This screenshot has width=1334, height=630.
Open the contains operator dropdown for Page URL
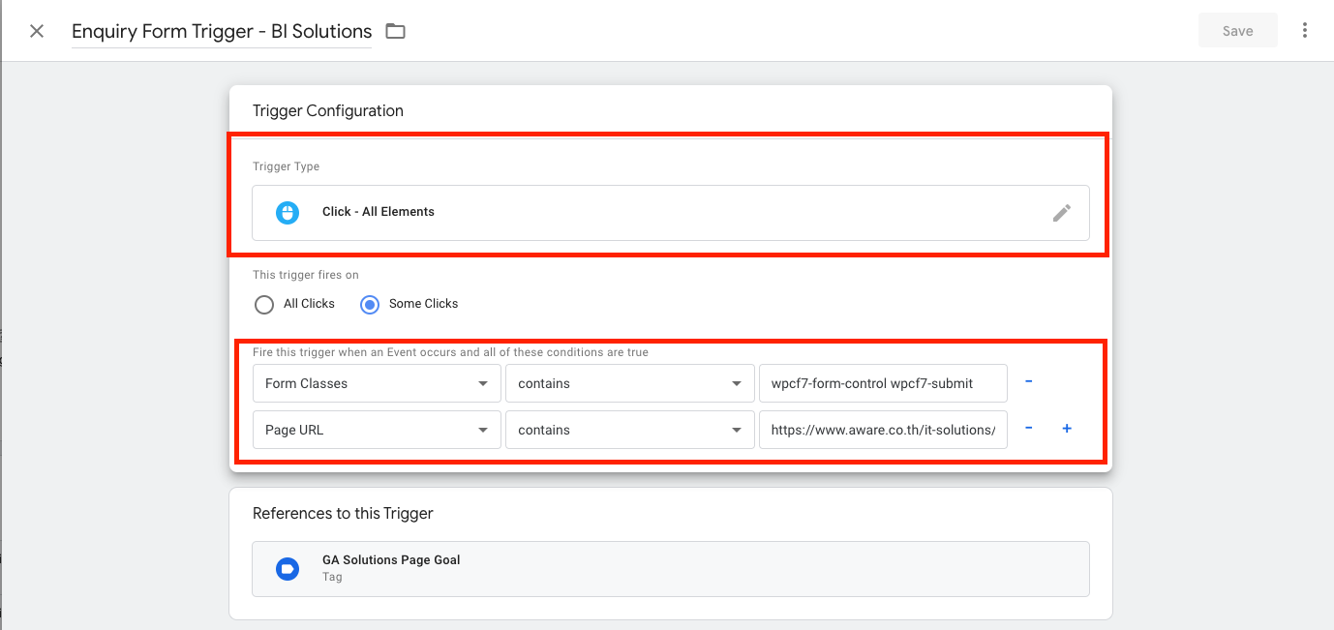(x=629, y=430)
